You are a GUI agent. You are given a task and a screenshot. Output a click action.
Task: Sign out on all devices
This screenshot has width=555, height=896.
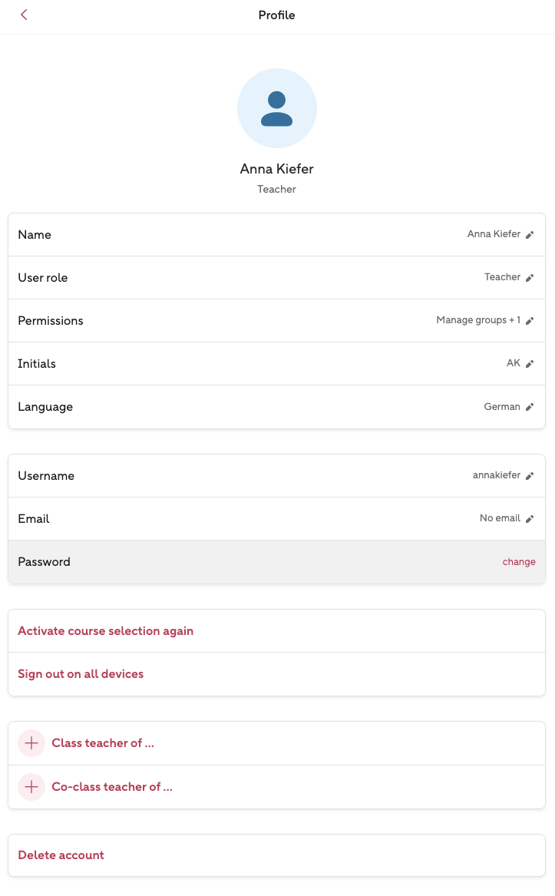(x=81, y=674)
